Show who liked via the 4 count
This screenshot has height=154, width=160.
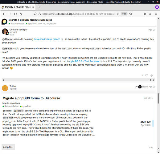[x=143, y=75]
